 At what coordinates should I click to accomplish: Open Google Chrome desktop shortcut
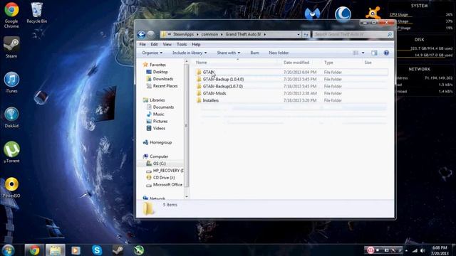[x=11, y=15]
